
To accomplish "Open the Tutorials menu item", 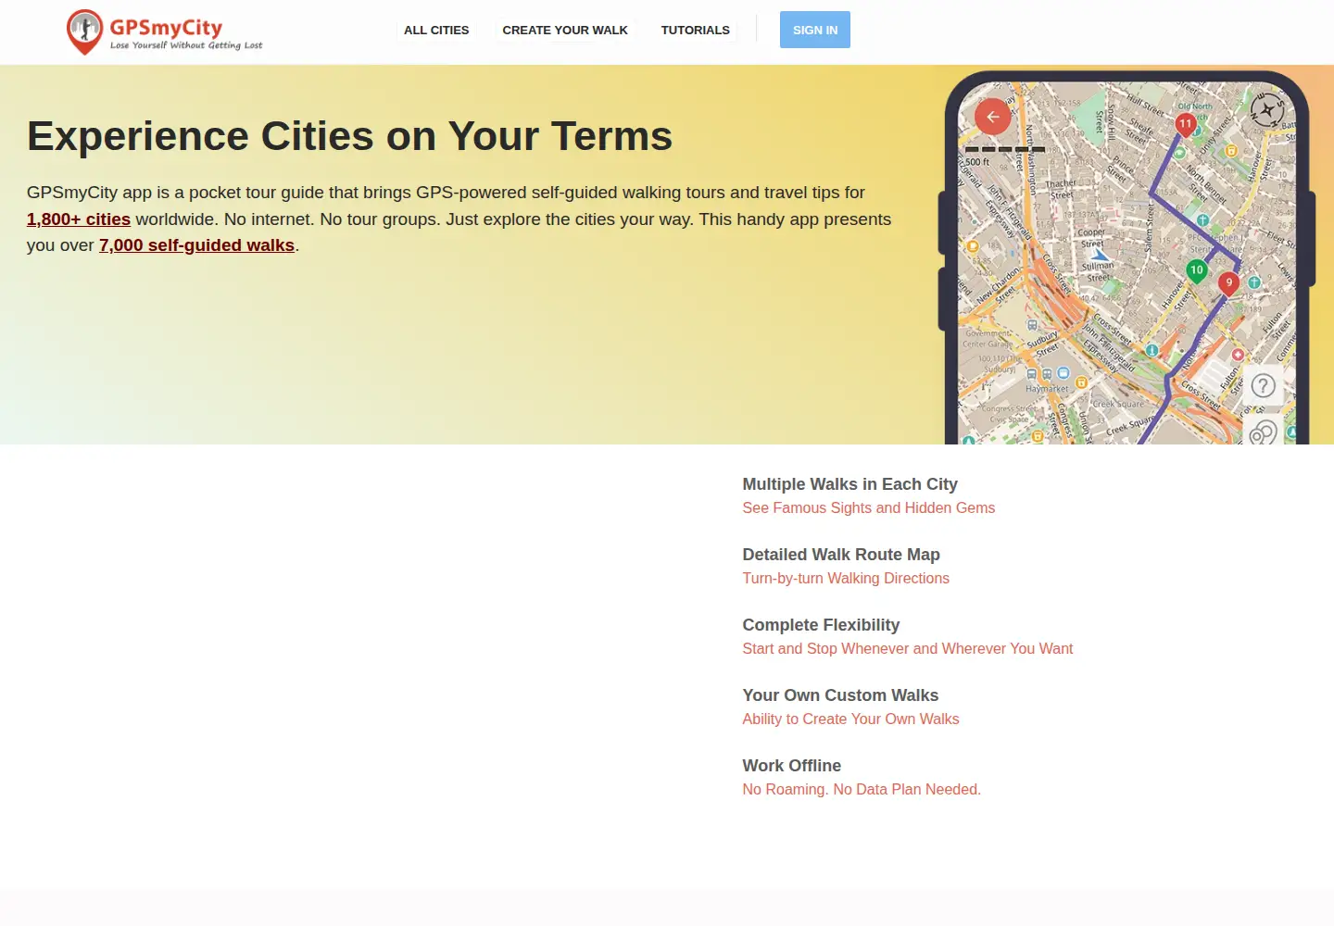I will [x=696, y=30].
